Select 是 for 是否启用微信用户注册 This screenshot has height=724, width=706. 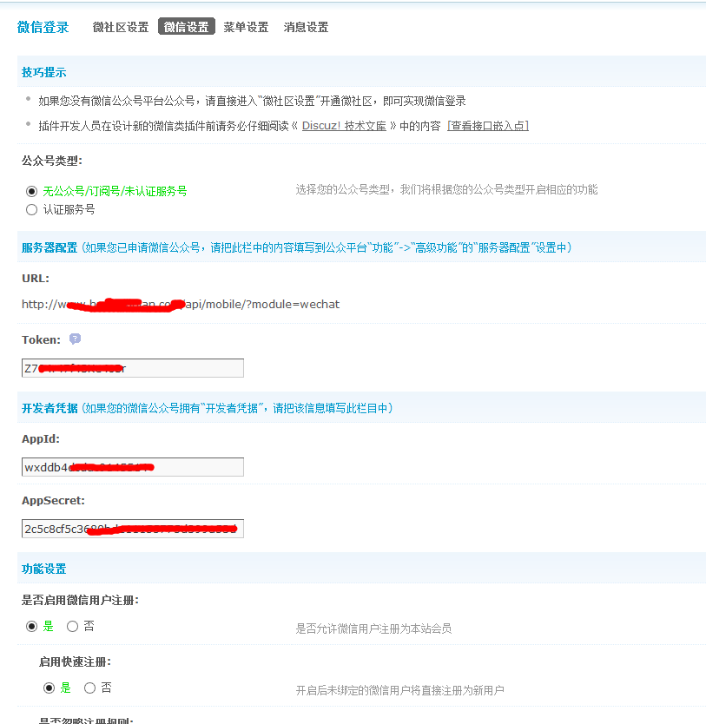32,627
